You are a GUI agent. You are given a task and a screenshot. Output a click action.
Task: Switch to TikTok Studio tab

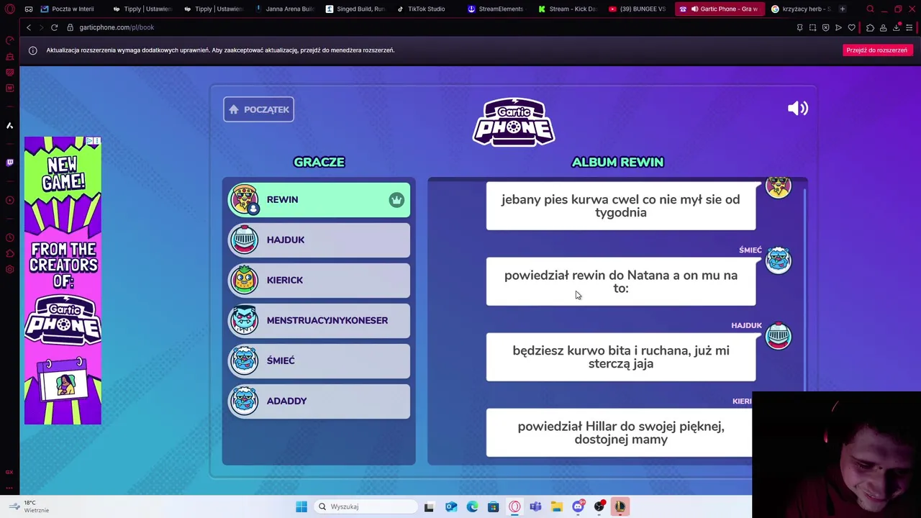pos(426,9)
